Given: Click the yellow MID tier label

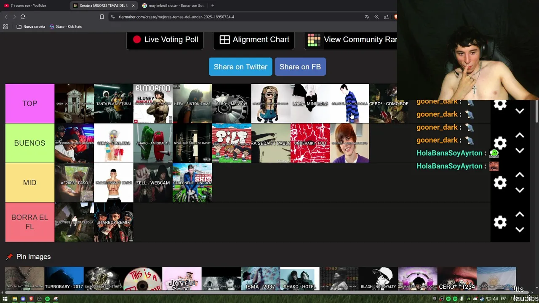Looking at the screenshot, I should [30, 183].
